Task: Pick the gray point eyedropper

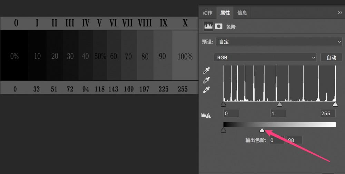Action: point(206,80)
